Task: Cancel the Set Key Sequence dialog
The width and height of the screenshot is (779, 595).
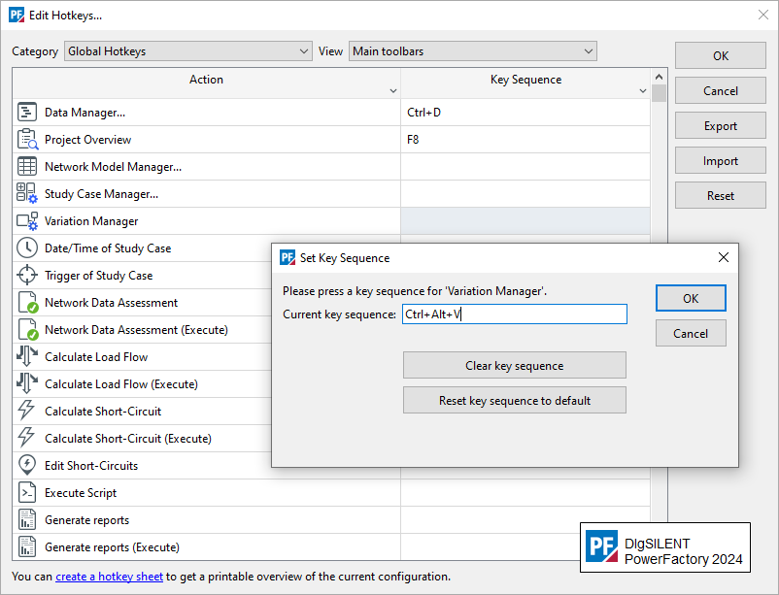Action: tap(691, 333)
